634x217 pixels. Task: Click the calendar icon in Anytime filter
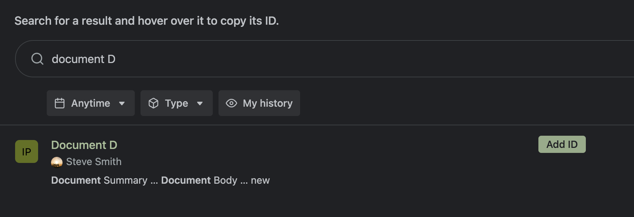(x=60, y=103)
